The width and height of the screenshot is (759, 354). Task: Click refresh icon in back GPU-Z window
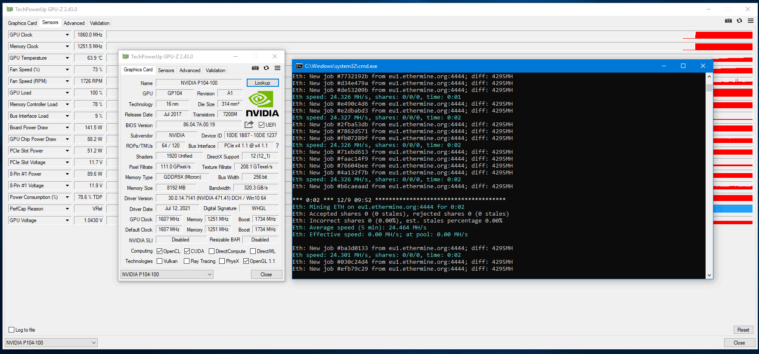740,21
